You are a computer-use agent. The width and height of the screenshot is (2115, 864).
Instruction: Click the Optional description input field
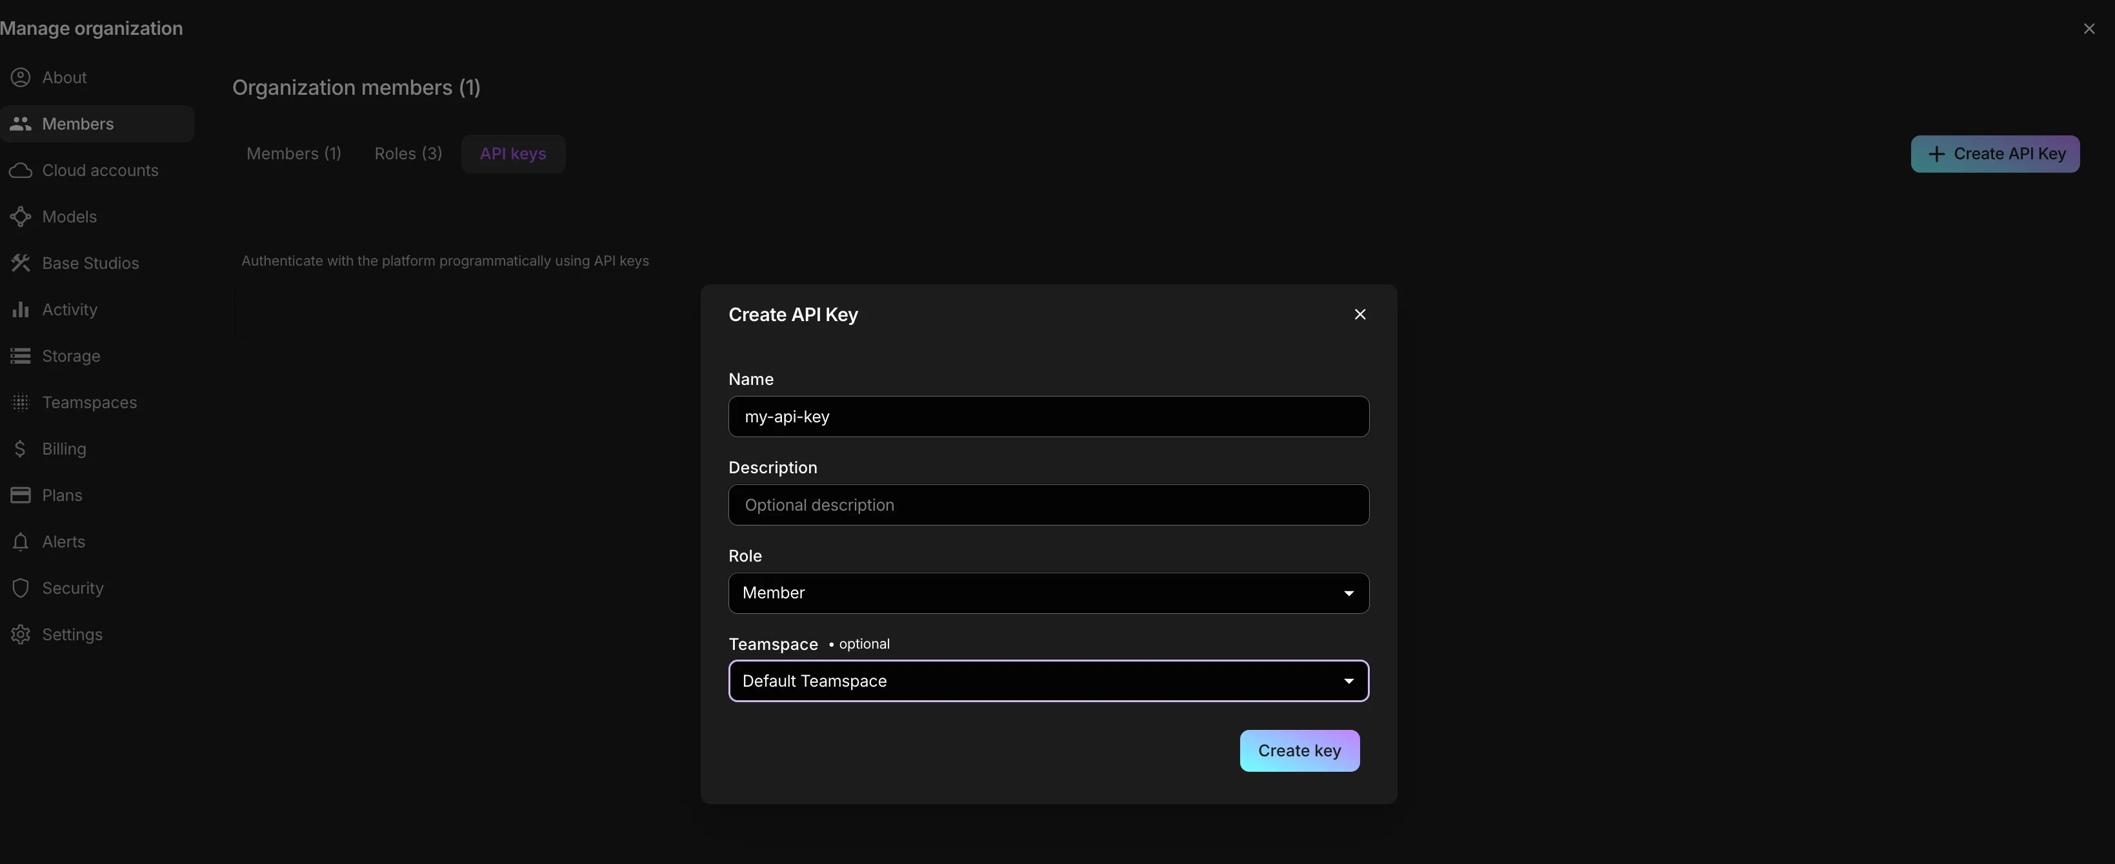tap(1048, 505)
